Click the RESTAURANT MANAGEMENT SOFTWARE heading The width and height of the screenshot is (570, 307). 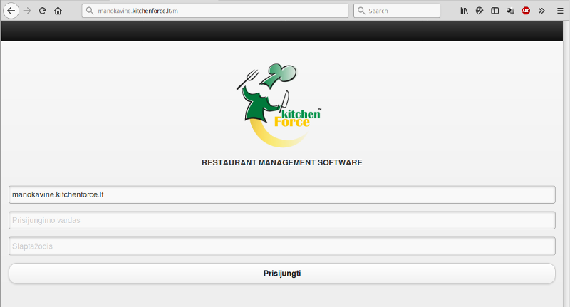[x=282, y=162]
